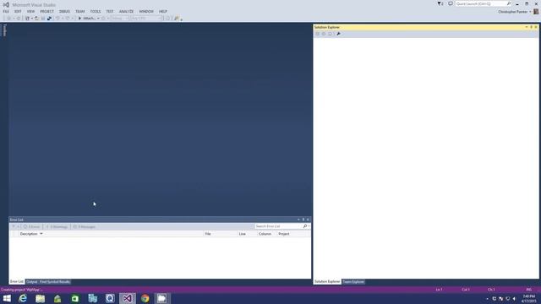Open the PROJECT menu
This screenshot has width=541, height=304.
47,11
